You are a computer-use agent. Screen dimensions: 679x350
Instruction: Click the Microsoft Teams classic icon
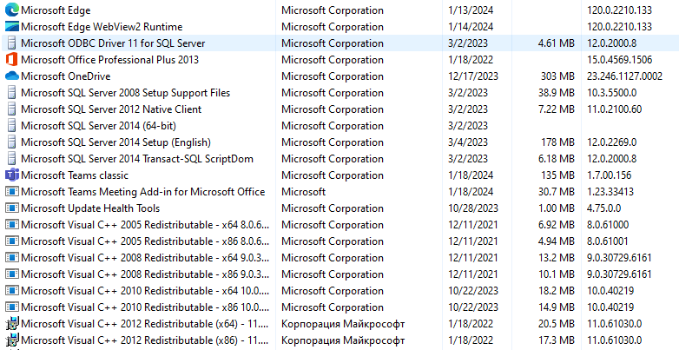click(x=11, y=175)
